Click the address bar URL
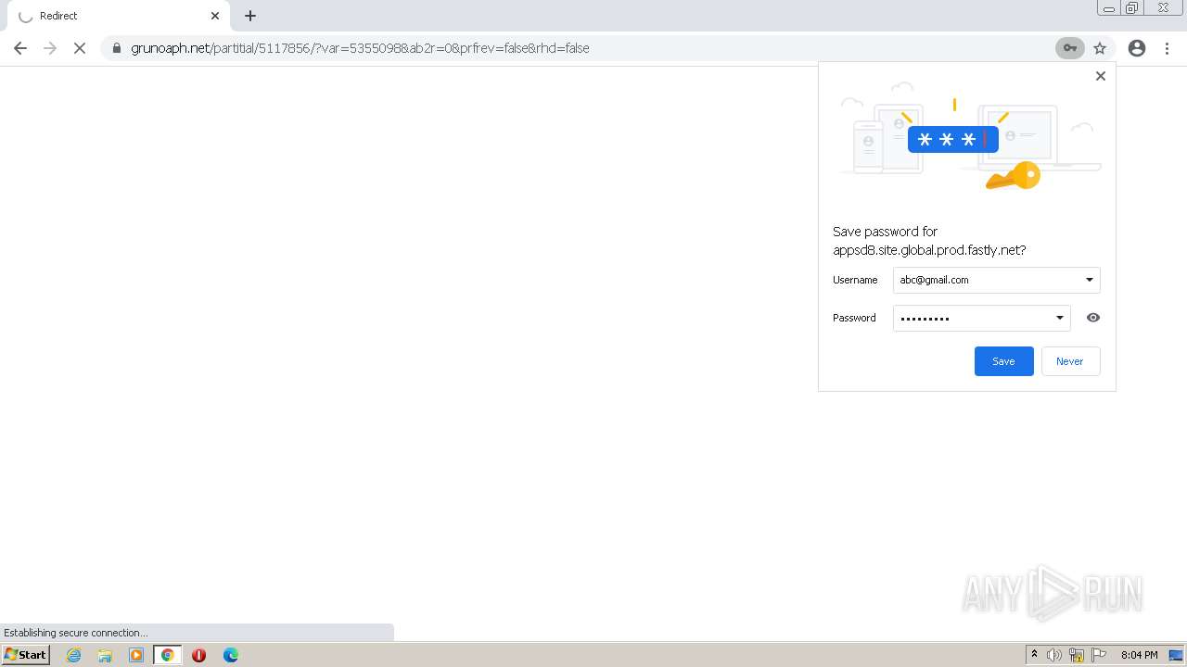 click(360, 48)
